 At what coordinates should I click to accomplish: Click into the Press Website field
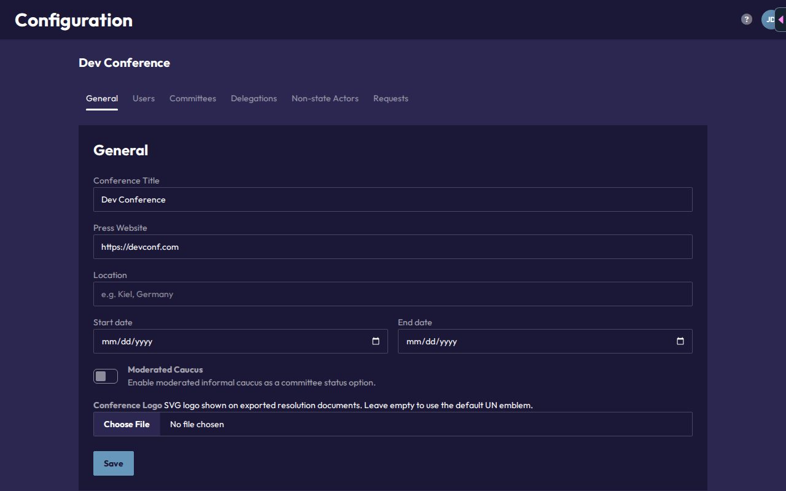[x=393, y=247]
